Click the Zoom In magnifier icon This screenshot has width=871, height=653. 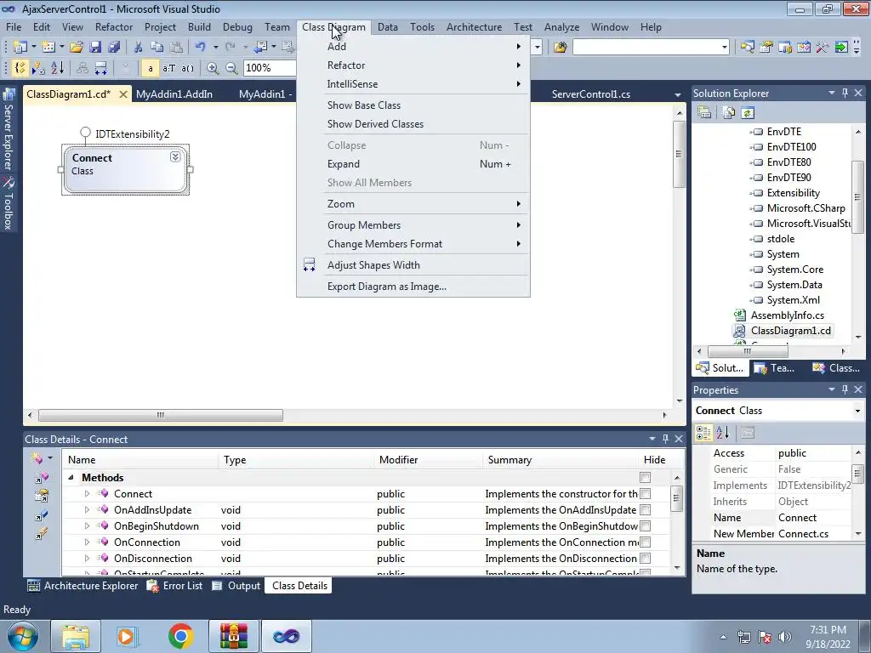212,68
